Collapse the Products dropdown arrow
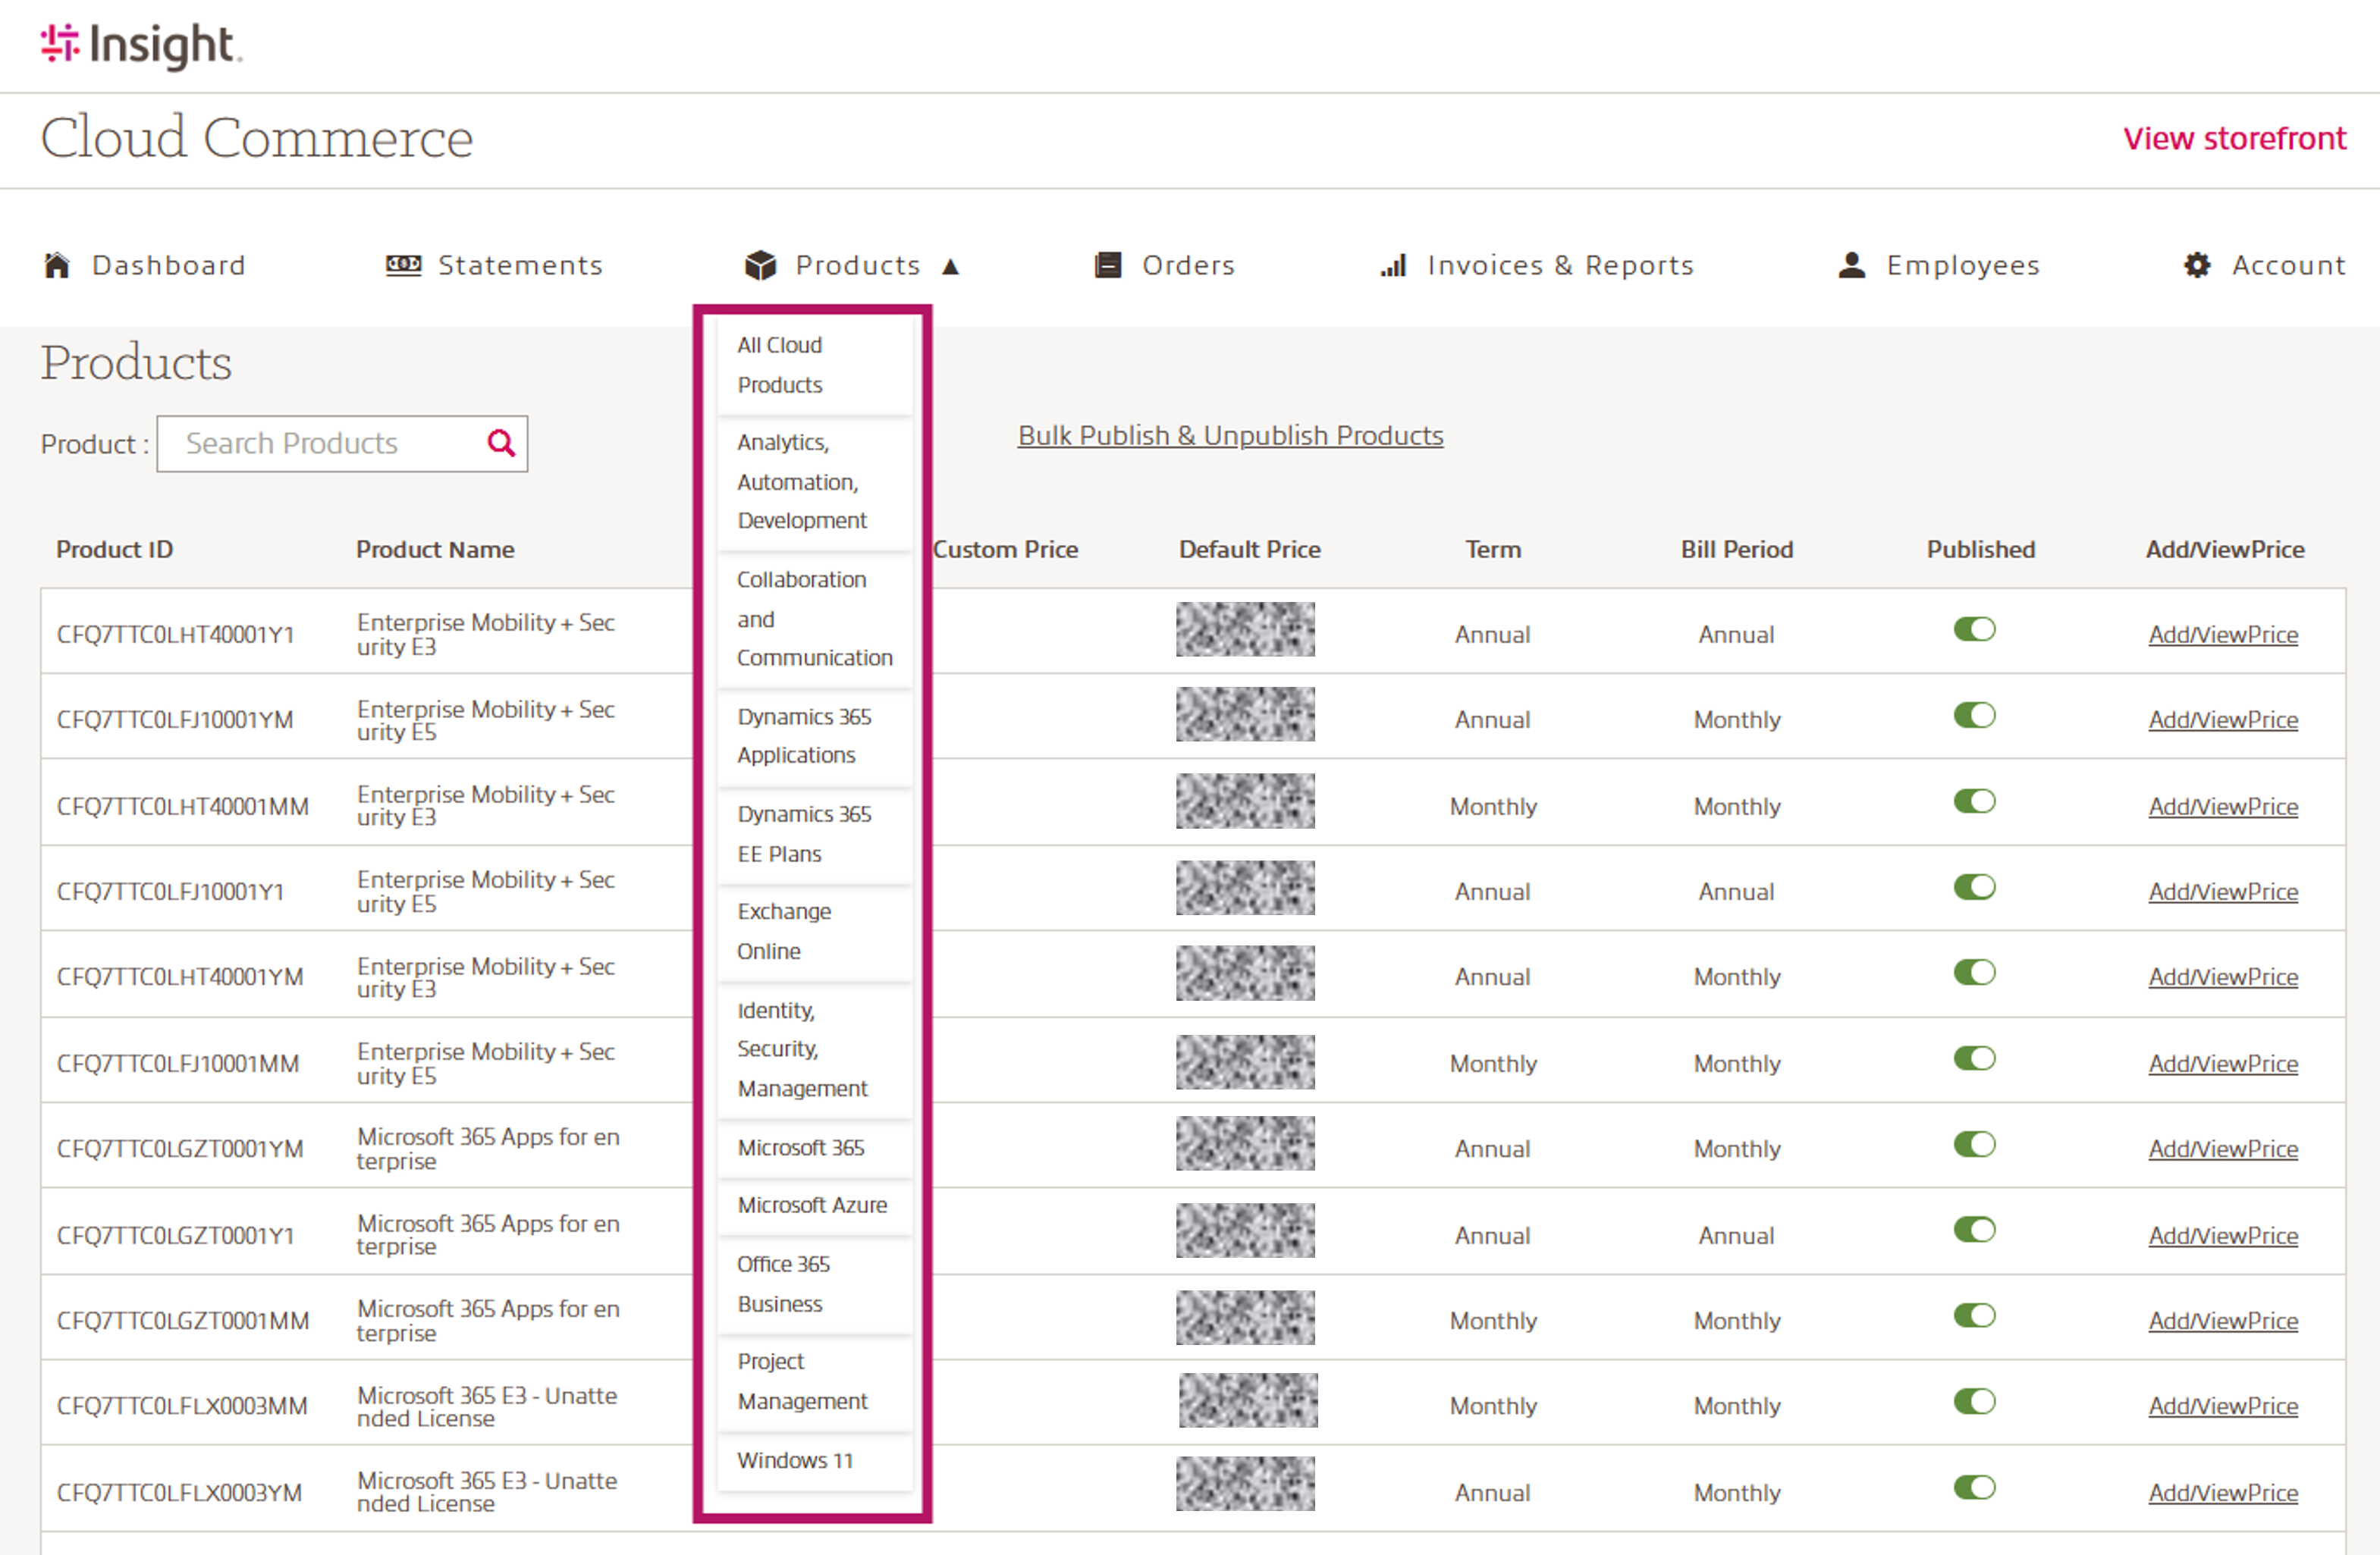The height and width of the screenshot is (1555, 2380). pos(950,266)
